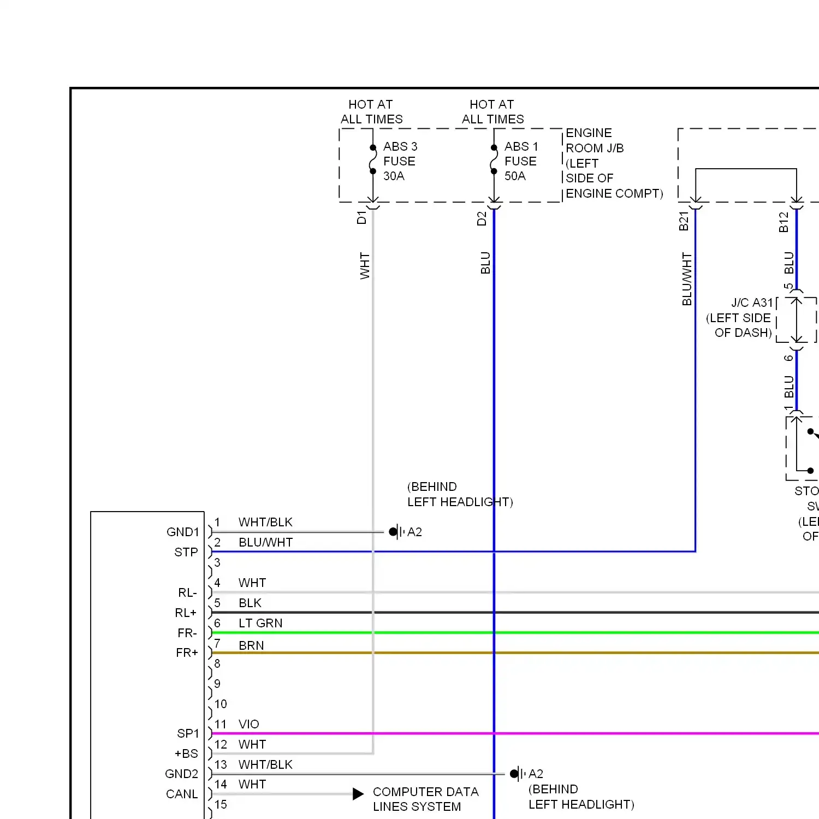Pick connector terminal label B12
The width and height of the screenshot is (819, 819).
pyautogui.click(x=784, y=222)
